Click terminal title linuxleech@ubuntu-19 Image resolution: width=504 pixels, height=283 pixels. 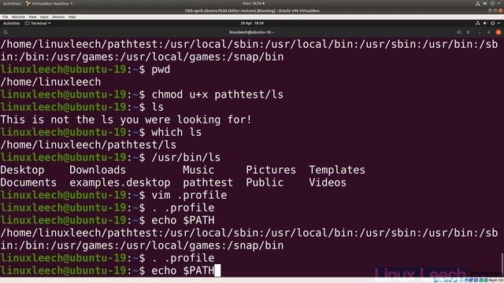251,32
